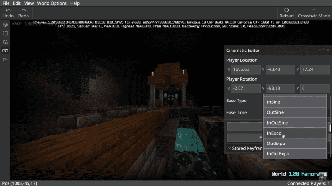Click the Ease Time label
The width and height of the screenshot is (332, 186).
pos(236,113)
